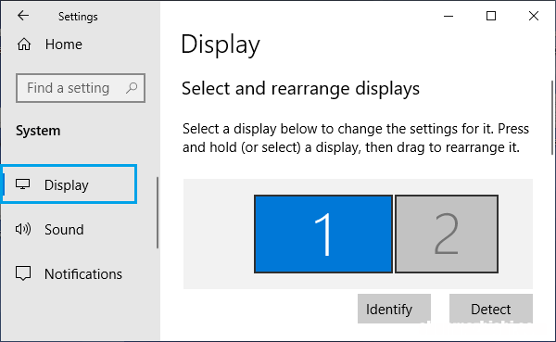Click the 'Display' page title

221,45
